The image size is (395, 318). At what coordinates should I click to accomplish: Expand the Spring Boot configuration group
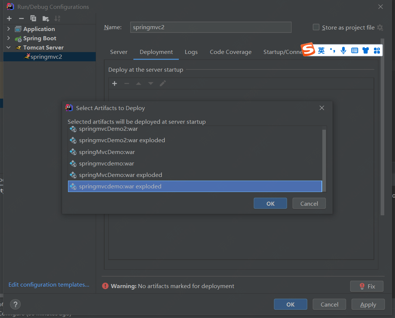tap(8, 38)
